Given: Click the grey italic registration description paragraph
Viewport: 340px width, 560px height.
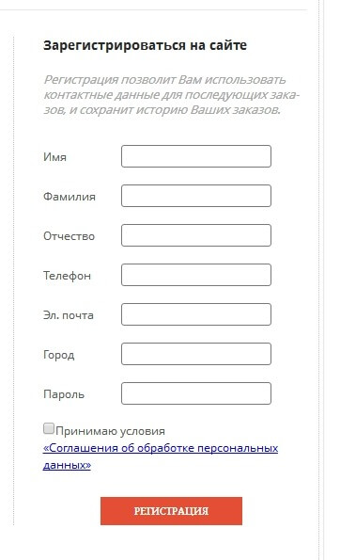Looking at the screenshot, I should (171, 95).
